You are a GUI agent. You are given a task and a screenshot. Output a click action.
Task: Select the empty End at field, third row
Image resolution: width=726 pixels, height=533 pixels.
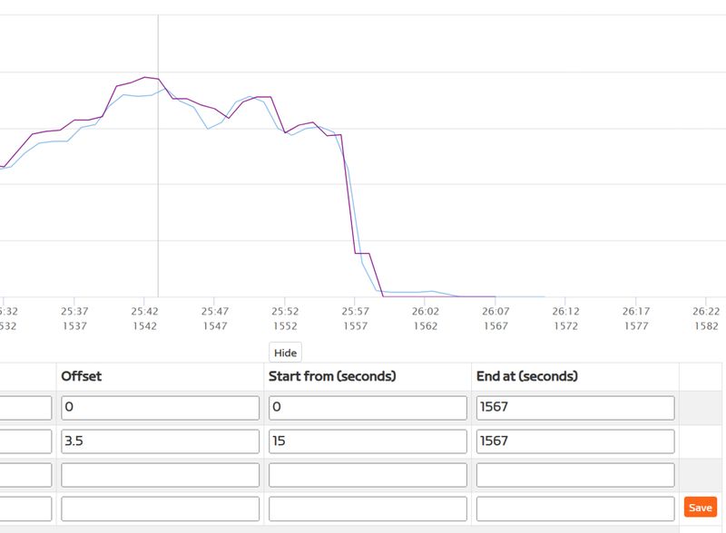click(x=574, y=475)
